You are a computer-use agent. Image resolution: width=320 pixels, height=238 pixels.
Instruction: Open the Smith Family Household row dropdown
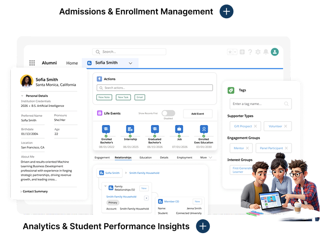pos(146,198)
